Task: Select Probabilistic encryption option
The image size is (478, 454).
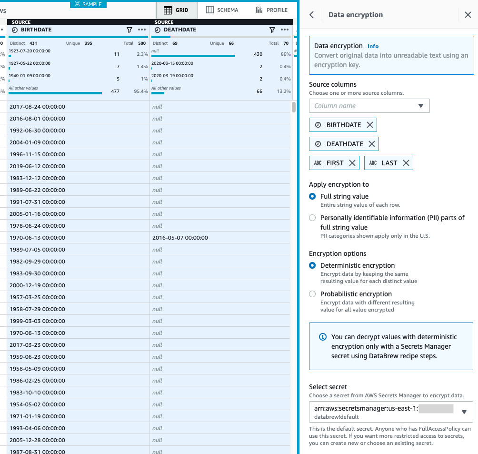Action: coord(312,294)
